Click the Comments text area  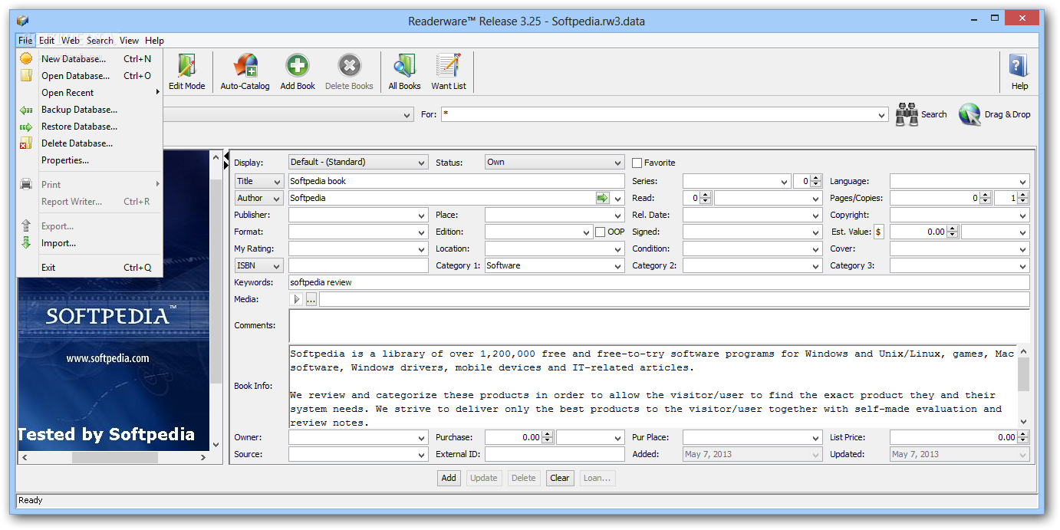[x=659, y=325]
